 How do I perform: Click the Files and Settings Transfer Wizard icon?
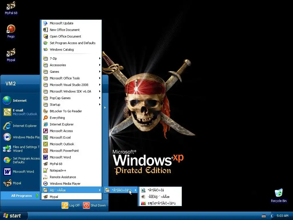coord(7,149)
